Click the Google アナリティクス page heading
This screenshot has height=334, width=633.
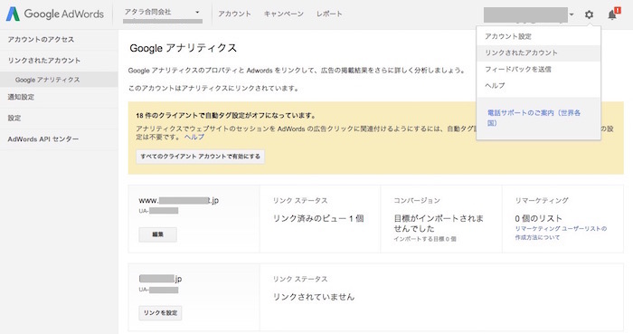(183, 48)
